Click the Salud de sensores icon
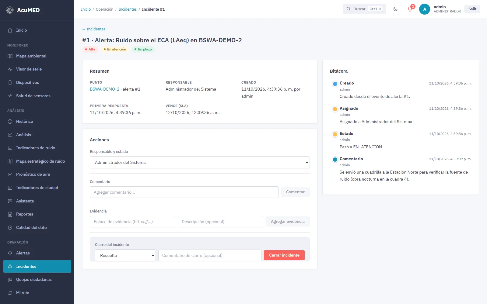Image resolution: width=487 pixels, height=304 pixels. click(x=10, y=96)
